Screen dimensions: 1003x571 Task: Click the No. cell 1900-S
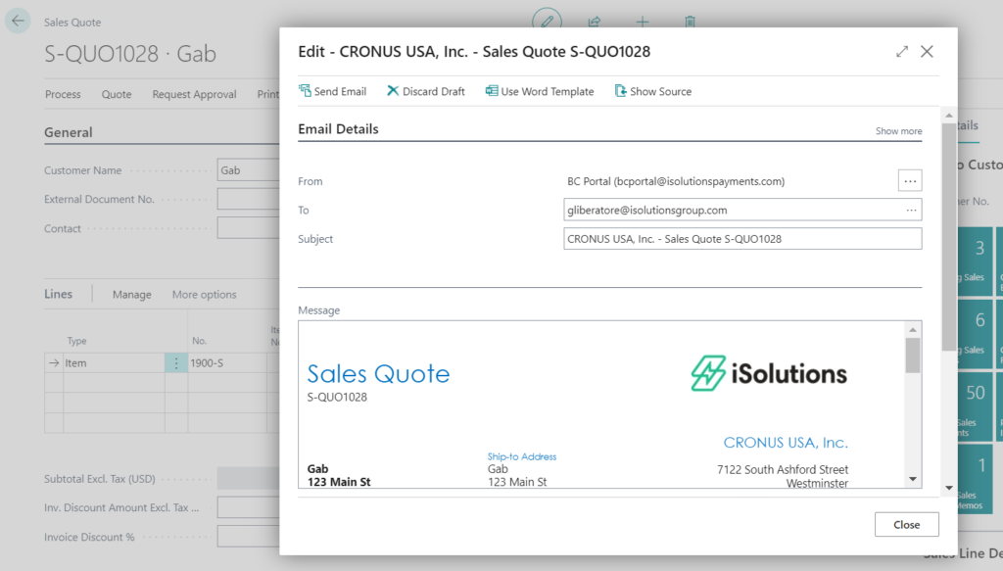point(227,362)
